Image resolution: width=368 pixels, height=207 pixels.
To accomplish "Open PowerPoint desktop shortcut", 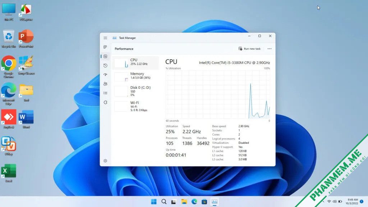I will click(26, 39).
